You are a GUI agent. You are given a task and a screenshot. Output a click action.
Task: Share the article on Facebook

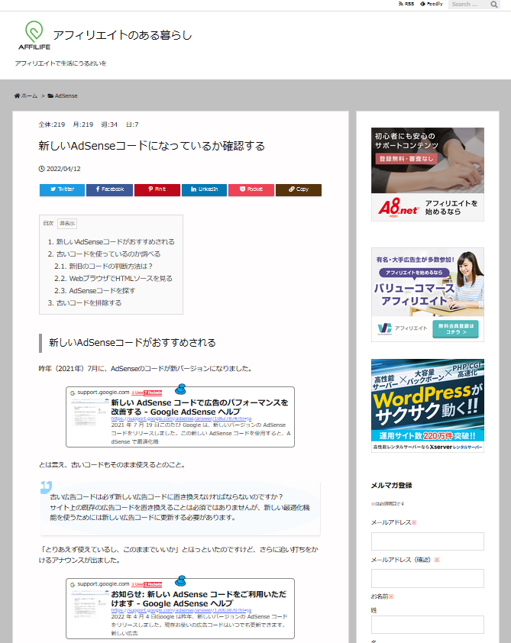(109, 189)
